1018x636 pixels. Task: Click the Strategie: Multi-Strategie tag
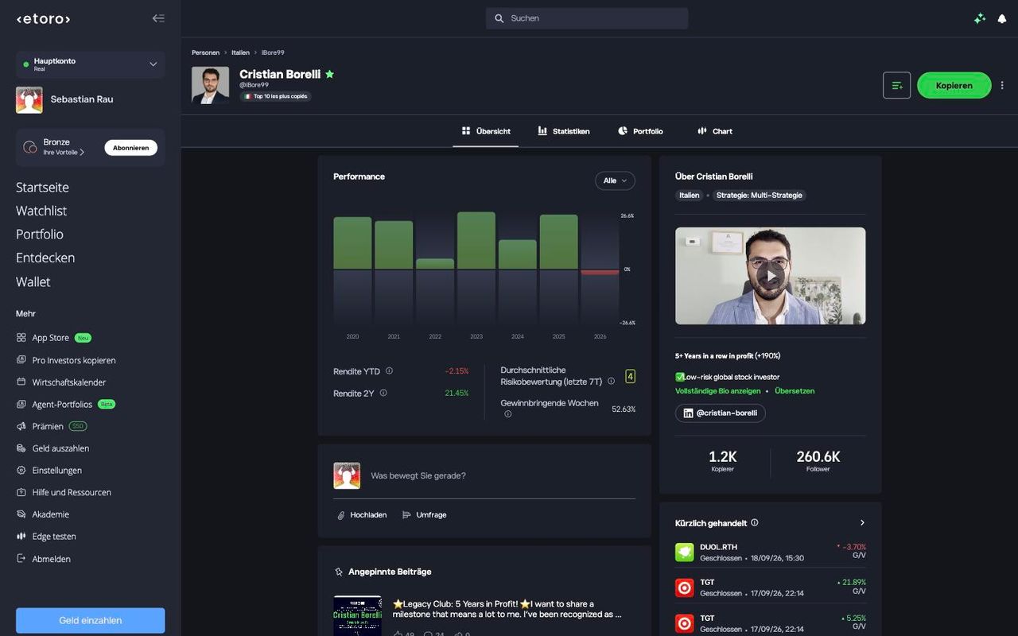pyautogui.click(x=760, y=195)
